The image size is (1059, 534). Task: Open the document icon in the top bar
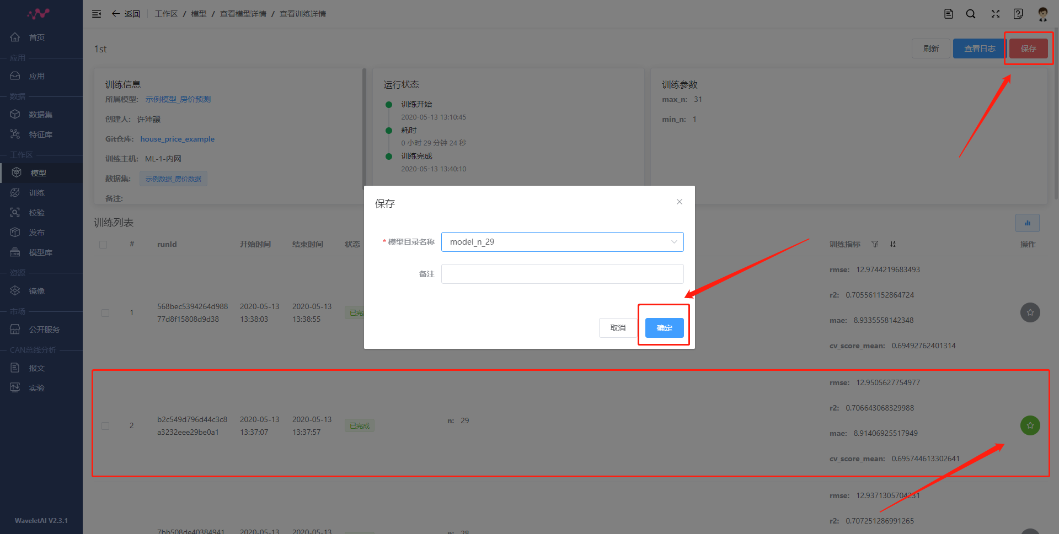(x=949, y=14)
